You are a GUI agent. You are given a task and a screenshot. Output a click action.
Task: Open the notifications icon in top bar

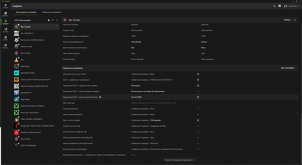(280, 6)
